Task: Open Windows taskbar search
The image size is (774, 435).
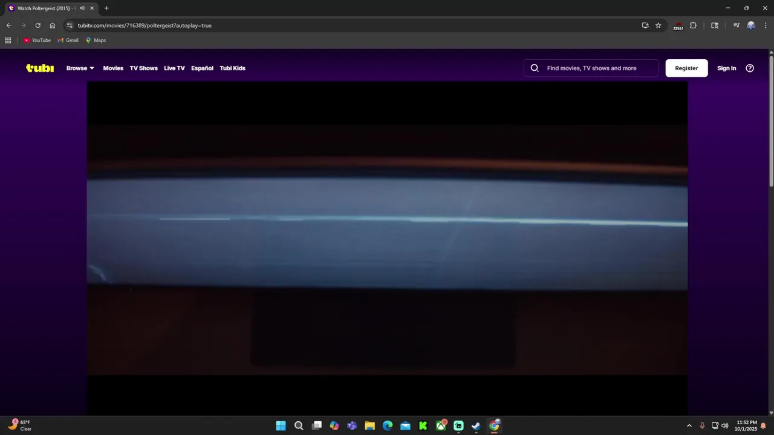Action: tap(299, 426)
